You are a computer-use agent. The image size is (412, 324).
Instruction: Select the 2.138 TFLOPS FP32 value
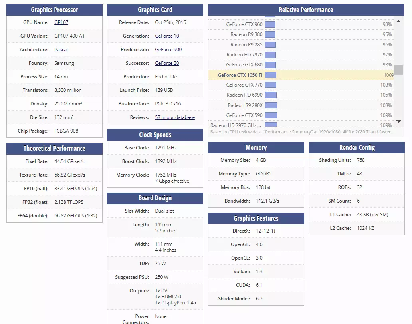69,202
